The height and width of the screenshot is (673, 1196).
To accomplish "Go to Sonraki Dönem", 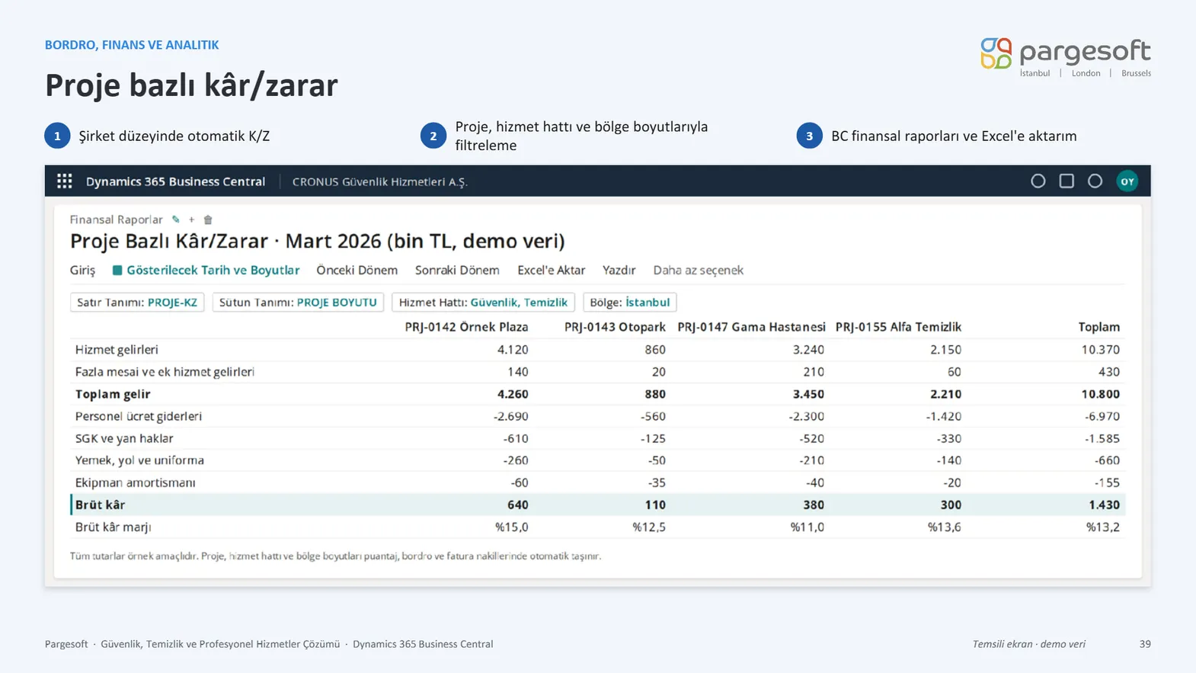I will [457, 271].
